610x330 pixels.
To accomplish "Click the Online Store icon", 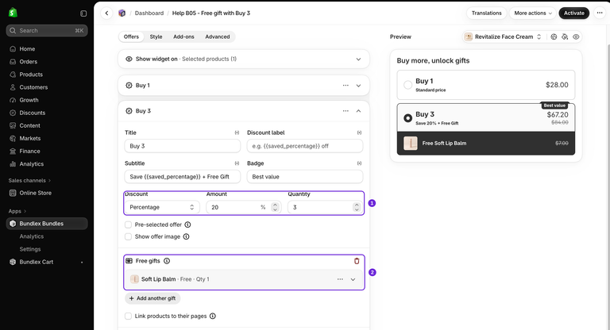I will tap(13, 194).
